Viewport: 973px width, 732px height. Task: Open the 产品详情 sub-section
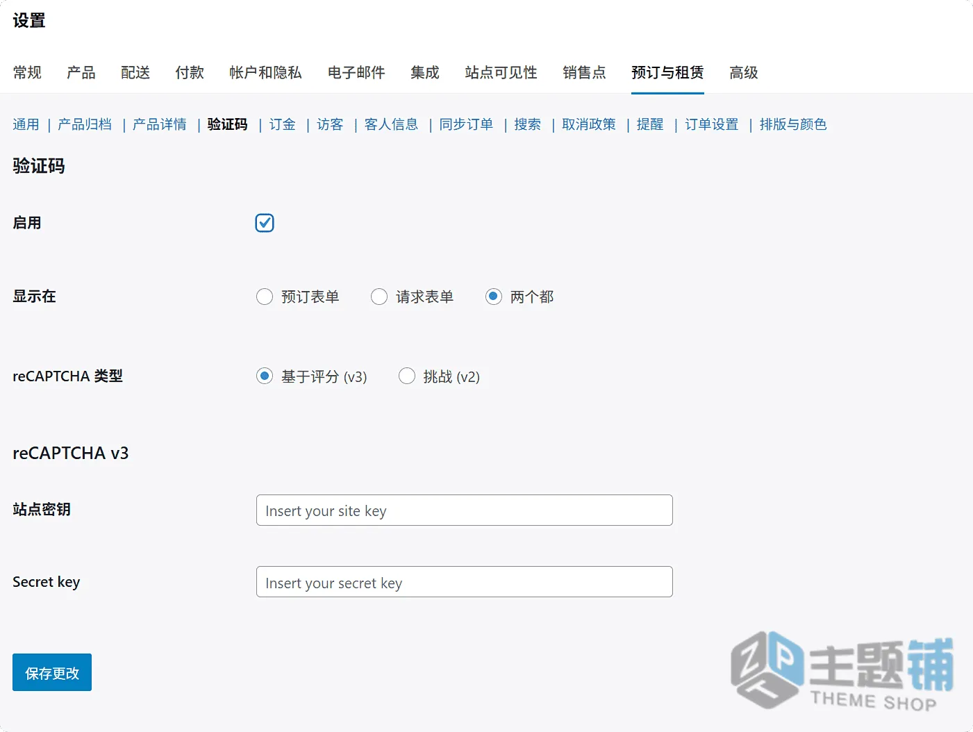pyautogui.click(x=160, y=124)
